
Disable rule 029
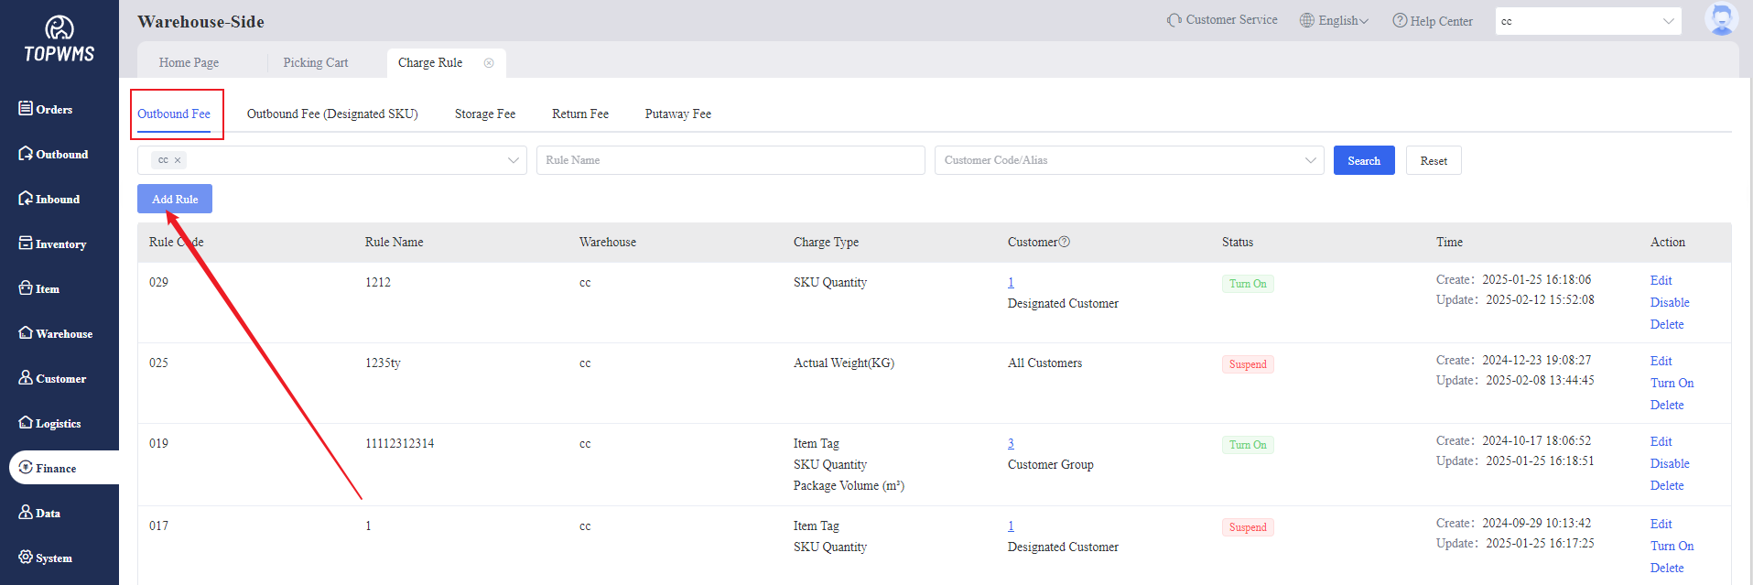tap(1669, 302)
